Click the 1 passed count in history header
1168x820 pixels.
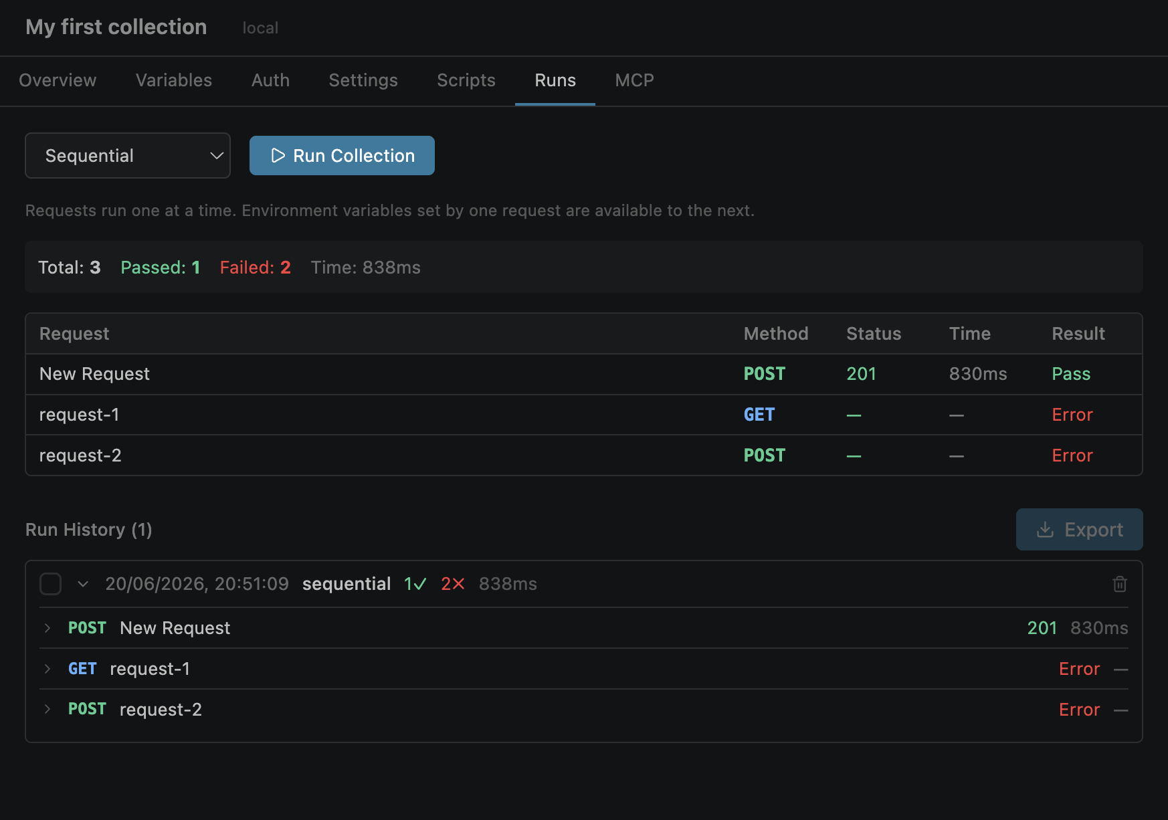point(415,584)
